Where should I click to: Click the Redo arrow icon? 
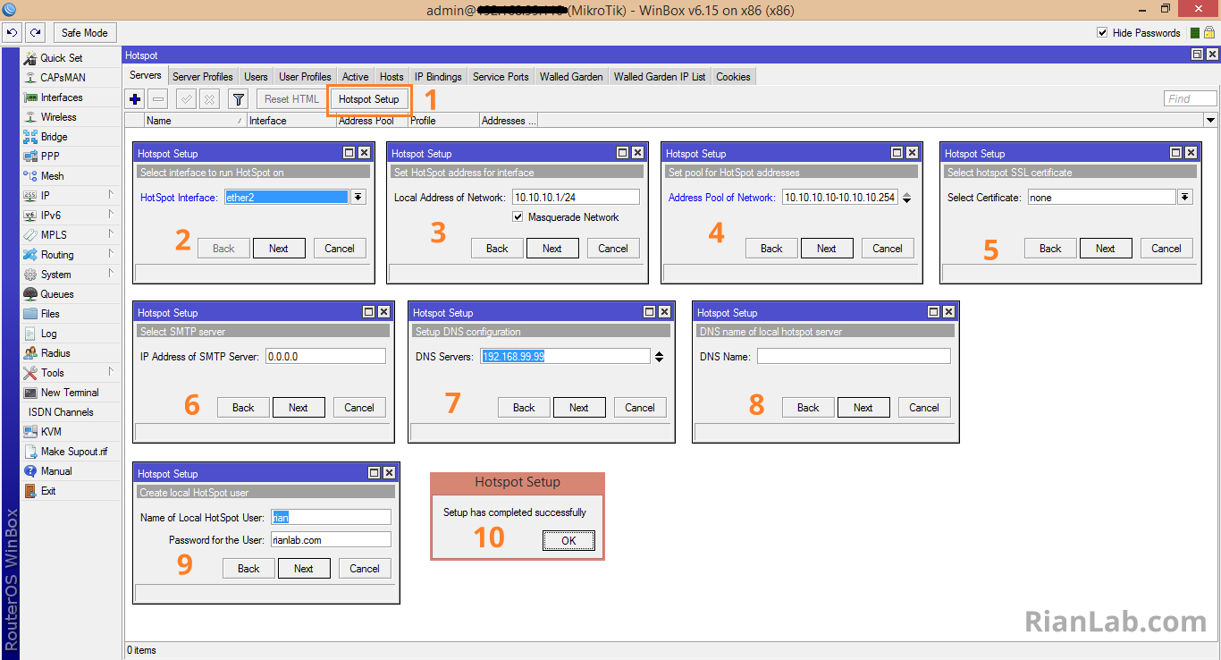coord(35,33)
